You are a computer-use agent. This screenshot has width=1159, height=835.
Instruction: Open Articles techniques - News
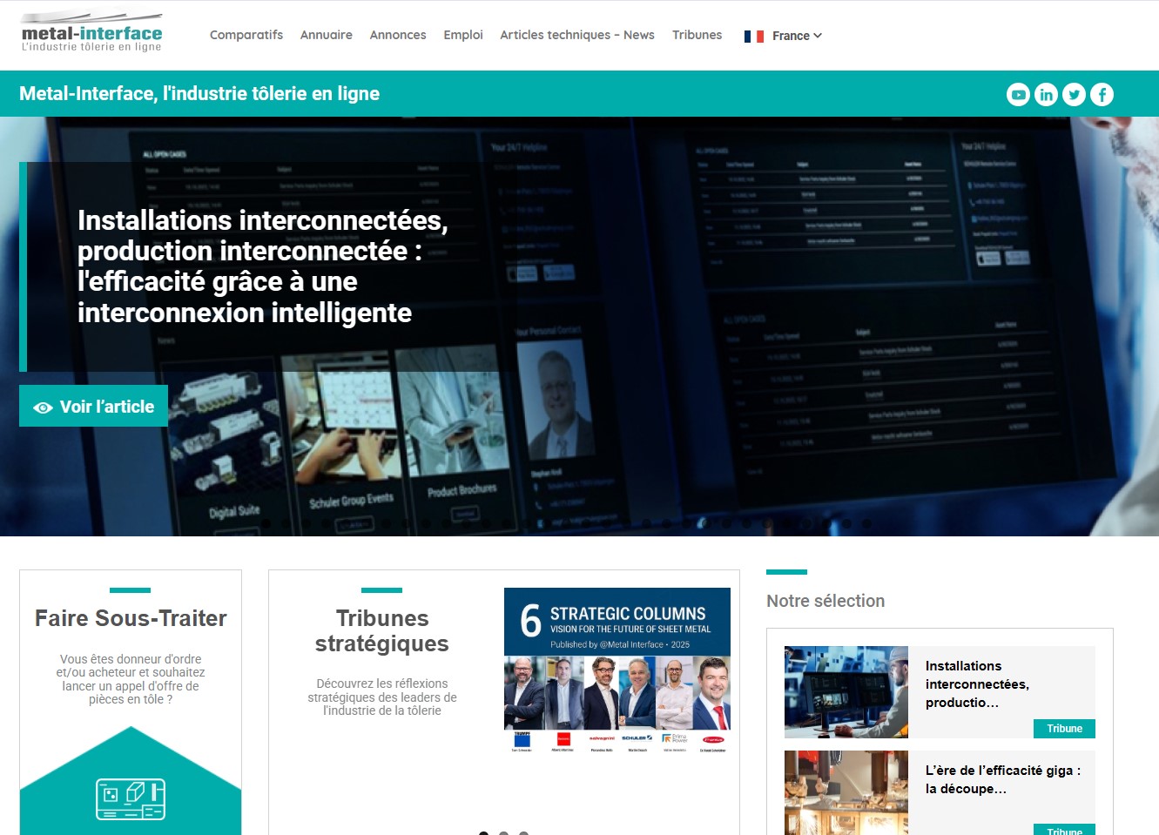coord(577,35)
